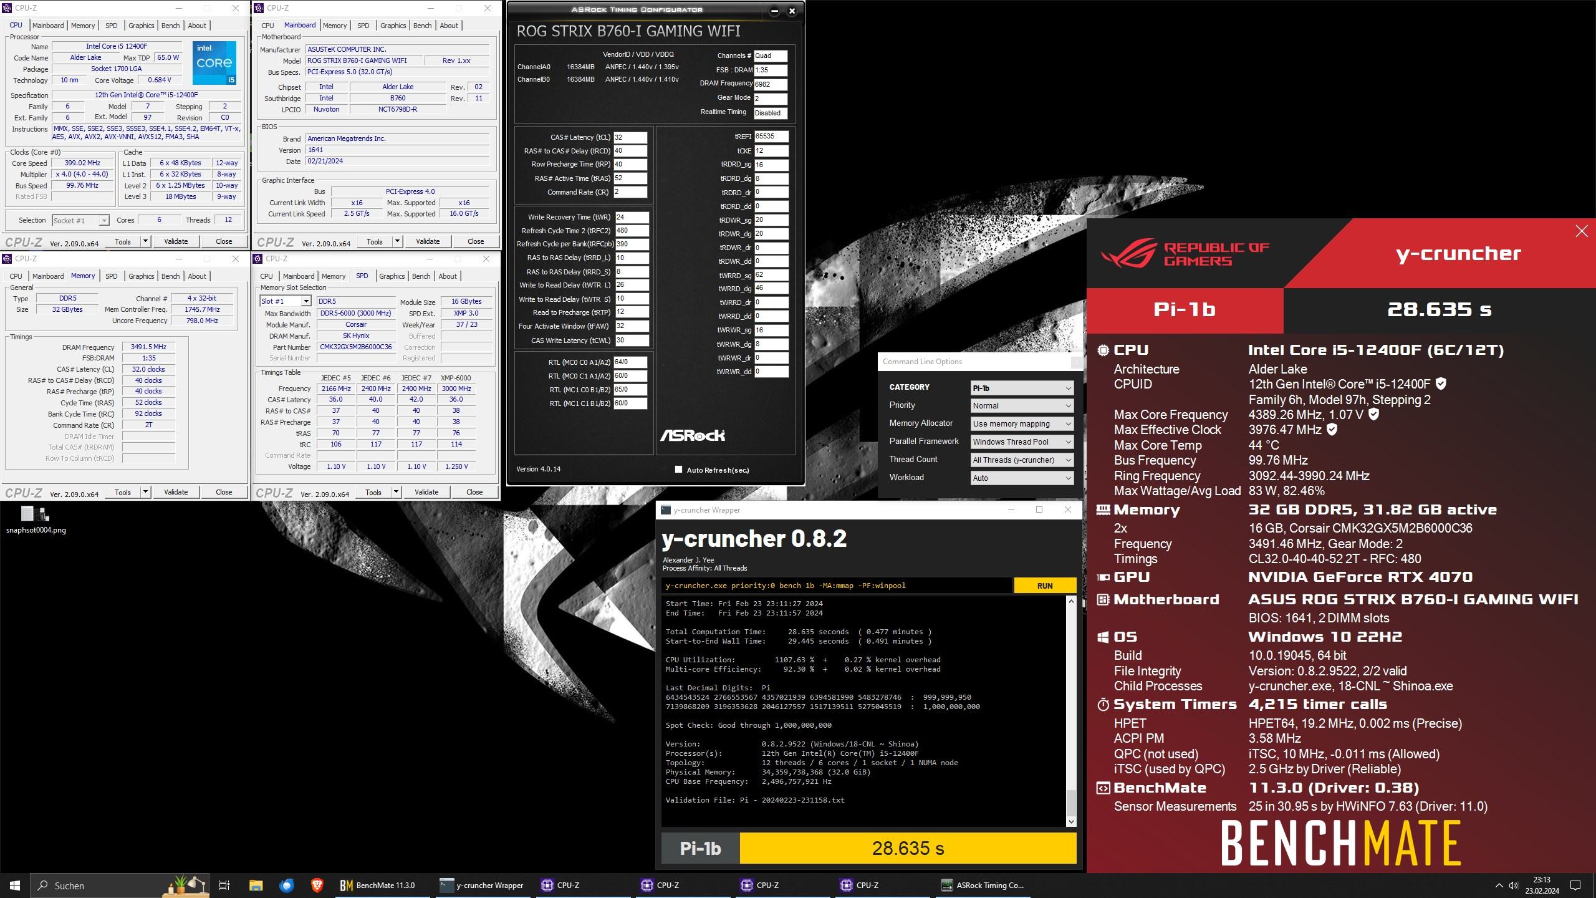The image size is (1596, 898).
Task: Open the CATEGORY dropdown set to Pi-1b
Action: pyautogui.click(x=1021, y=388)
